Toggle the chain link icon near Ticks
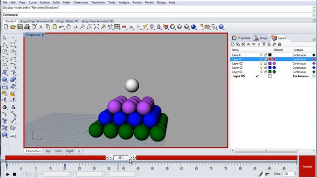This screenshot has width=317, height=178. tap(261, 174)
